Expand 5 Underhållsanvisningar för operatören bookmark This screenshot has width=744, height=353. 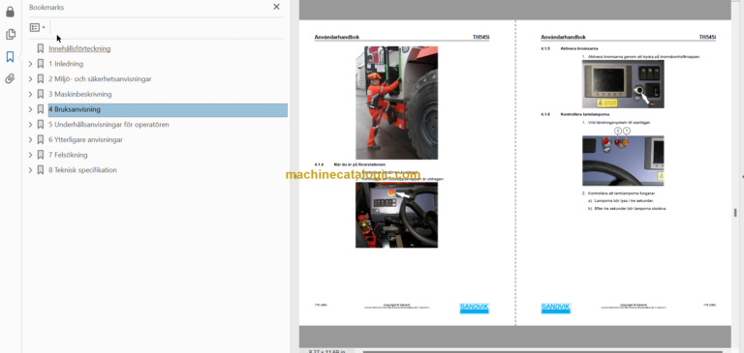point(30,124)
